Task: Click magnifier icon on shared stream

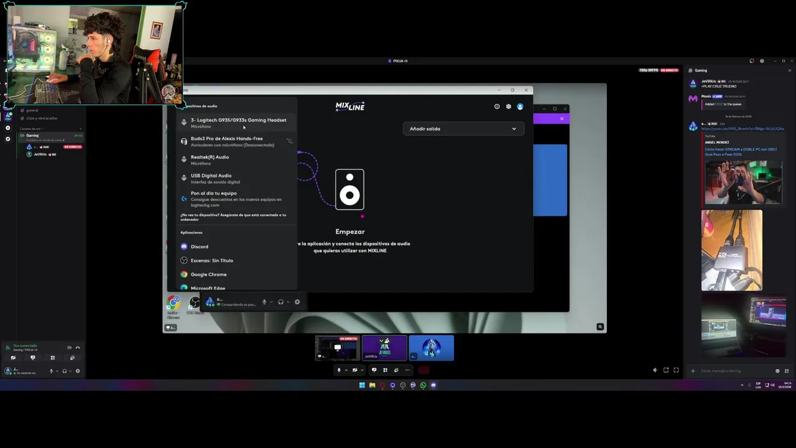Action: click(x=600, y=327)
